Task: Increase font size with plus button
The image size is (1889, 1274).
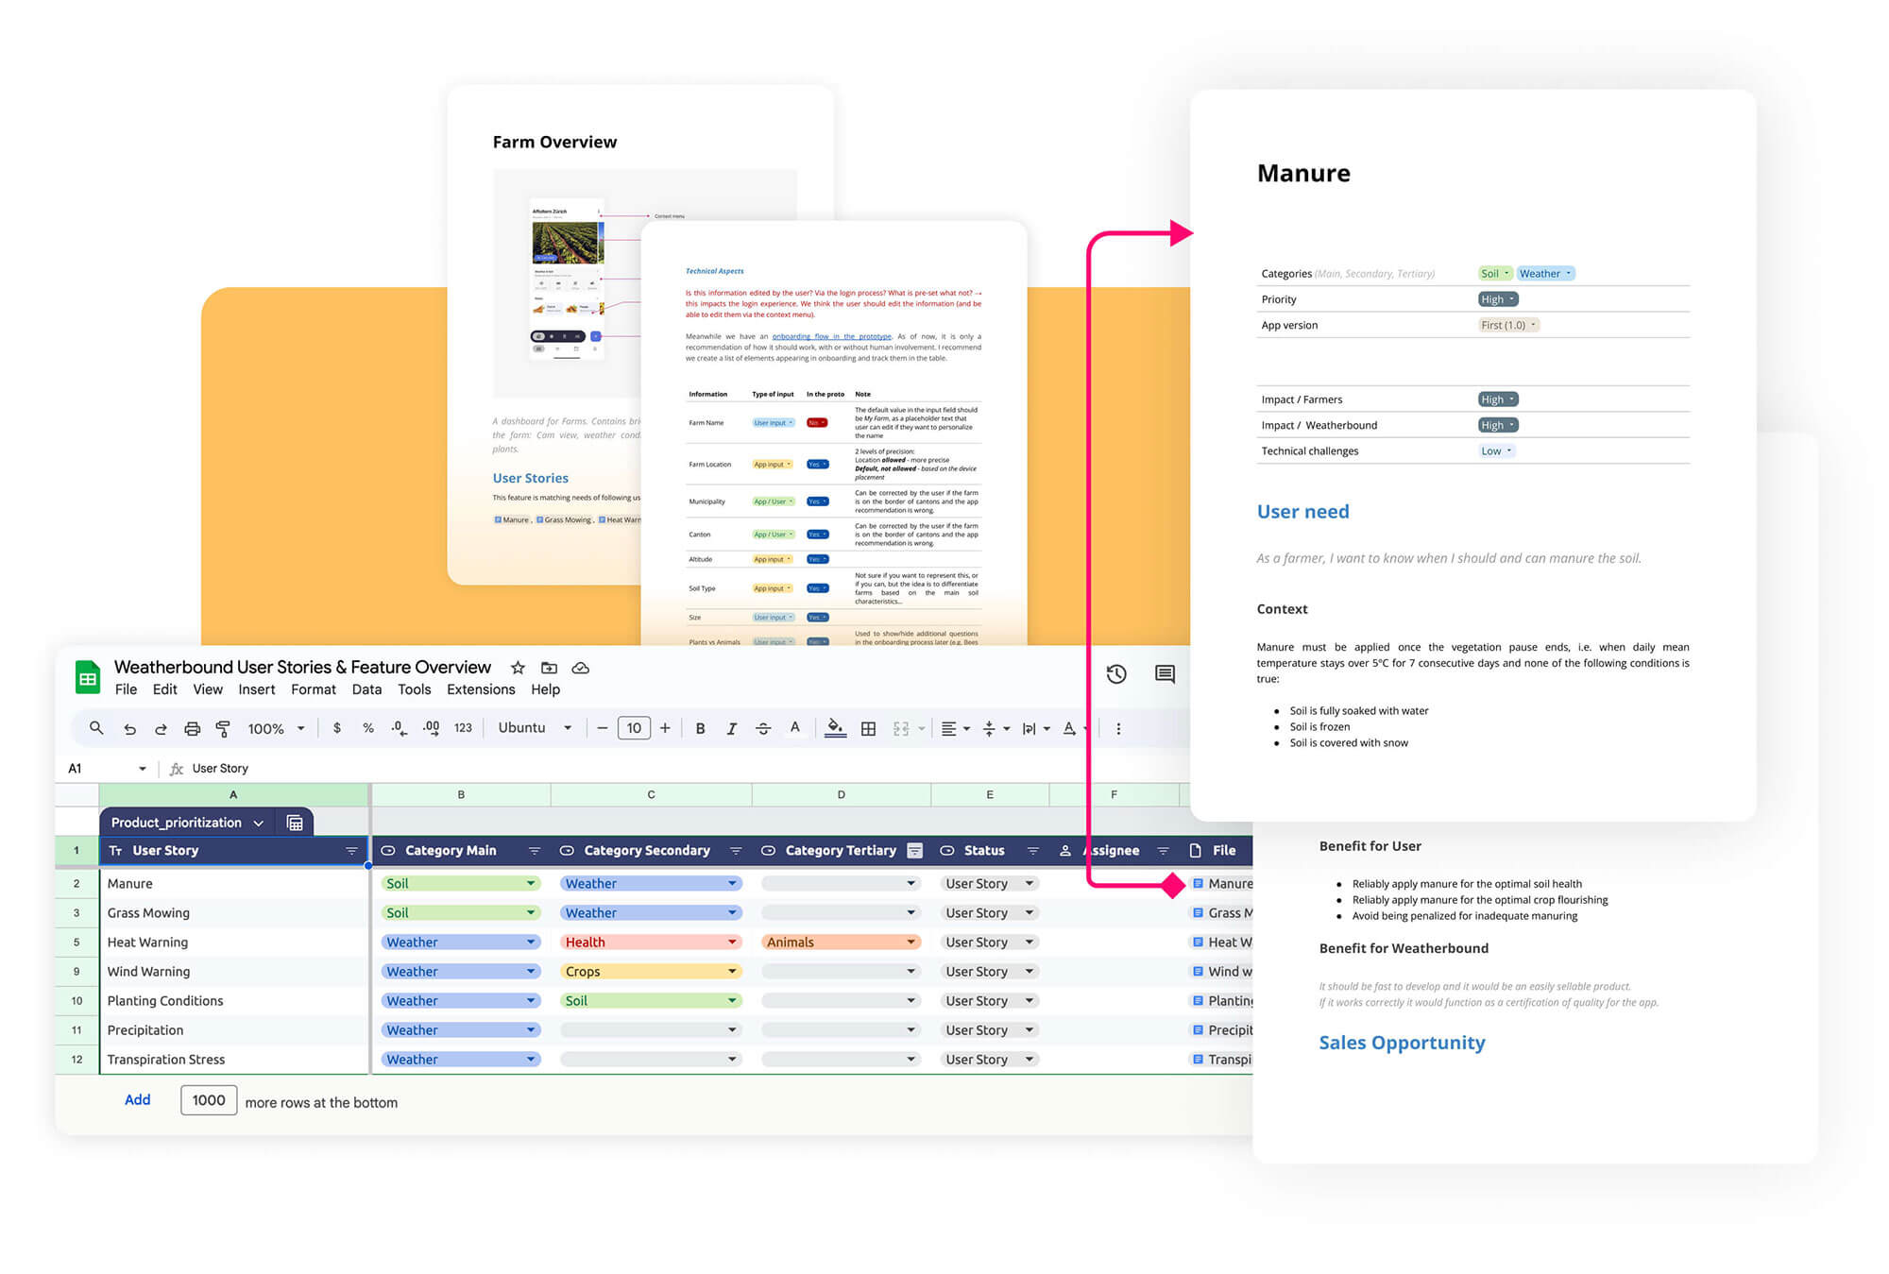Action: (x=665, y=728)
